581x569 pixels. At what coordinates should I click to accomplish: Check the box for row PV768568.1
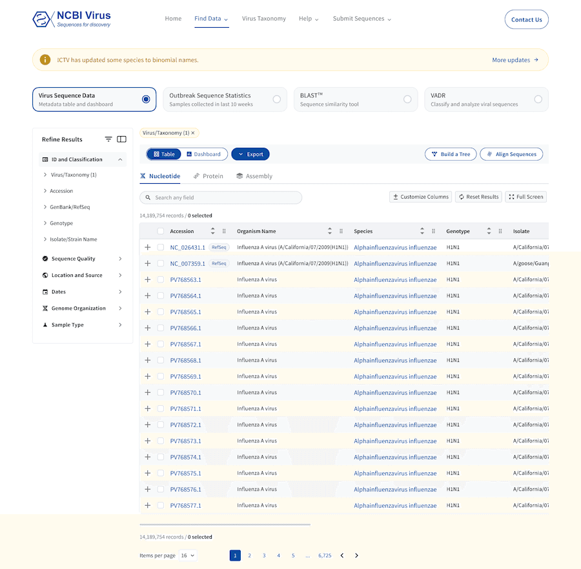[161, 360]
